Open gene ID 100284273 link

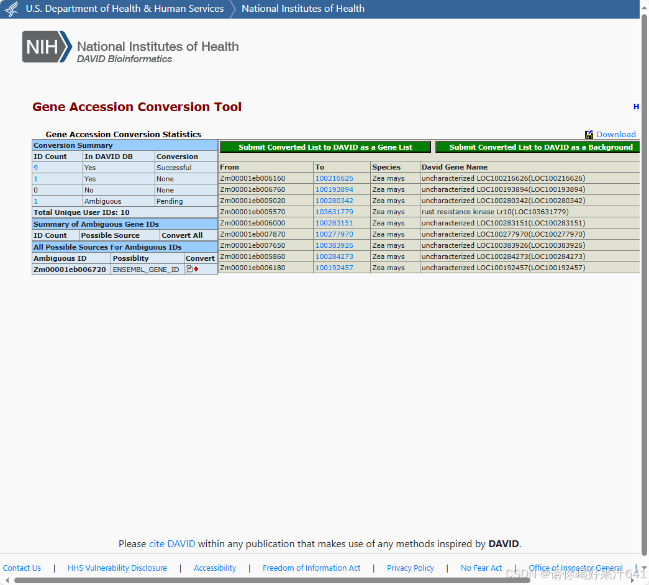coord(334,256)
